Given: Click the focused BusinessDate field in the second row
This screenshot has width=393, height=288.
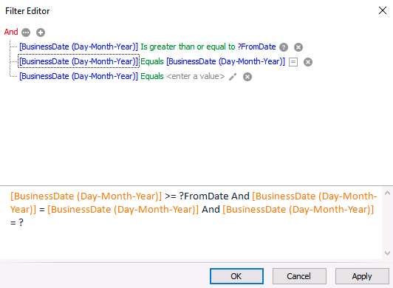Looking at the screenshot, I should pos(79,61).
